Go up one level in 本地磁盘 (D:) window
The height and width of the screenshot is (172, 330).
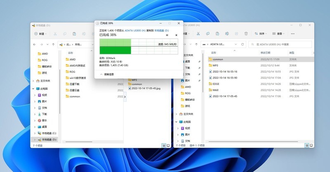click(53, 44)
